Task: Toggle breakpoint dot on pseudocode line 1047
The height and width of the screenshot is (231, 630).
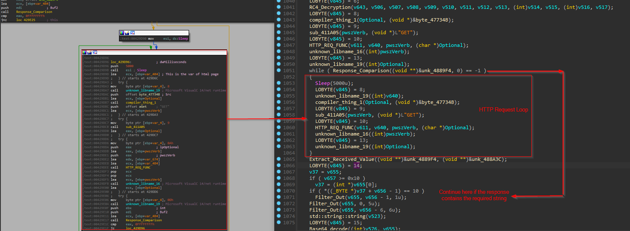Action: pos(278,45)
